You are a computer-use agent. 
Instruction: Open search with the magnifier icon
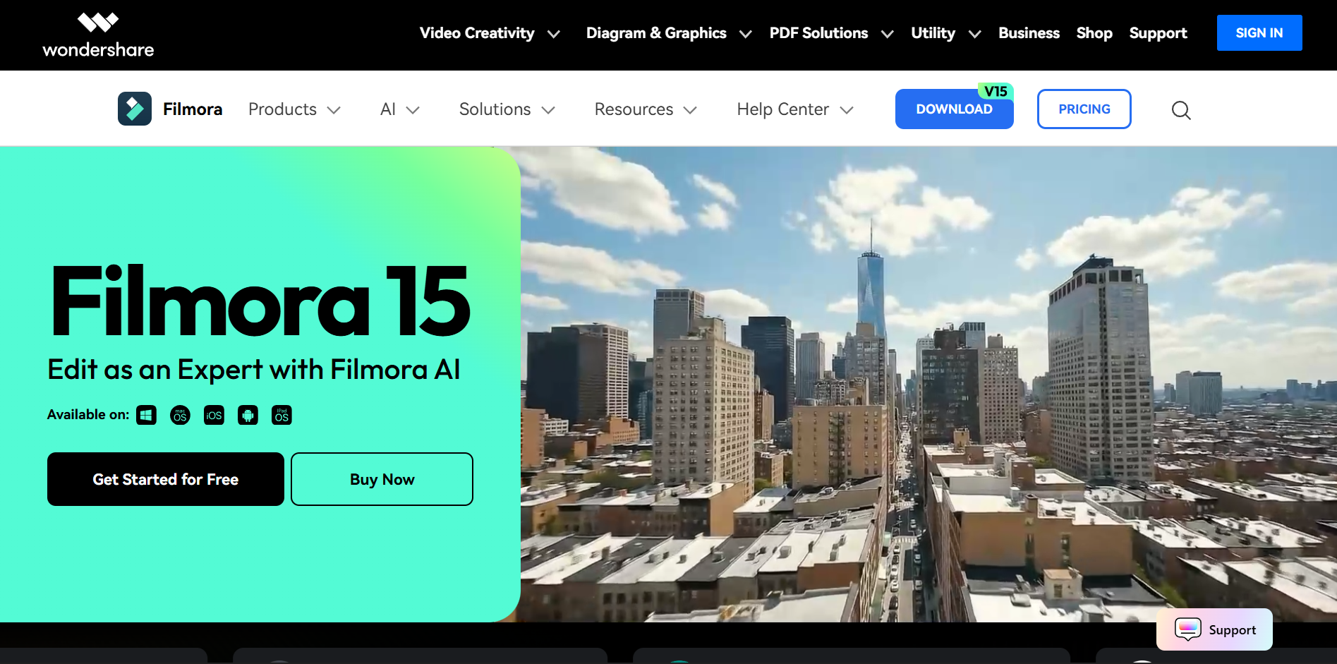coord(1180,110)
